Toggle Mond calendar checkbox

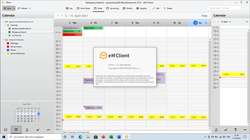click(8, 50)
